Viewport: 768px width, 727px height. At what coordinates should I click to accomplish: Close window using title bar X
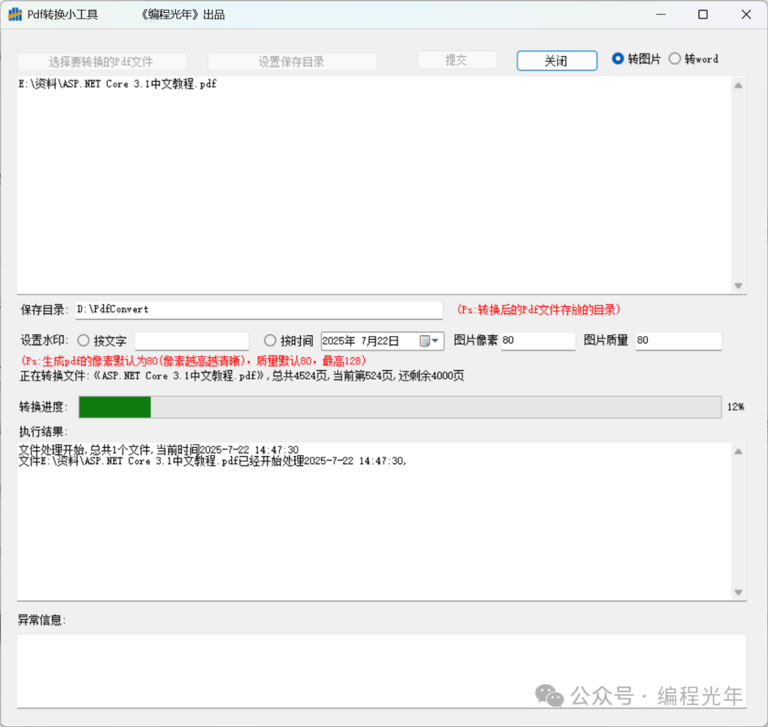pyautogui.click(x=745, y=15)
